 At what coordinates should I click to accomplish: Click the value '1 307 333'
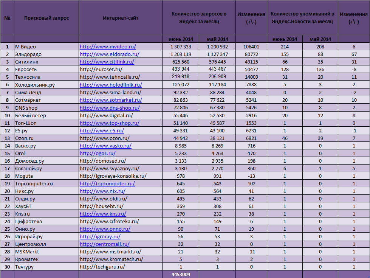[x=181, y=47]
